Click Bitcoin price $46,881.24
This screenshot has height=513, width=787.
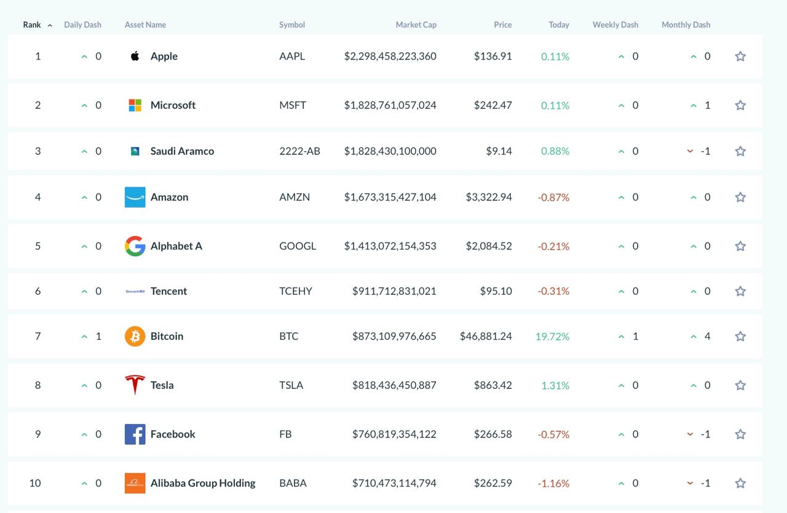pos(486,336)
